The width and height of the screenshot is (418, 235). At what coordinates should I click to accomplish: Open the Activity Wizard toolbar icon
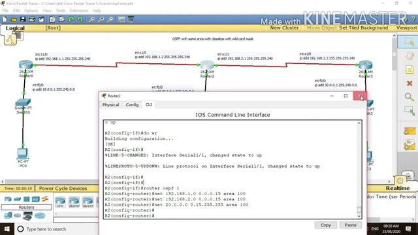(41, 19)
